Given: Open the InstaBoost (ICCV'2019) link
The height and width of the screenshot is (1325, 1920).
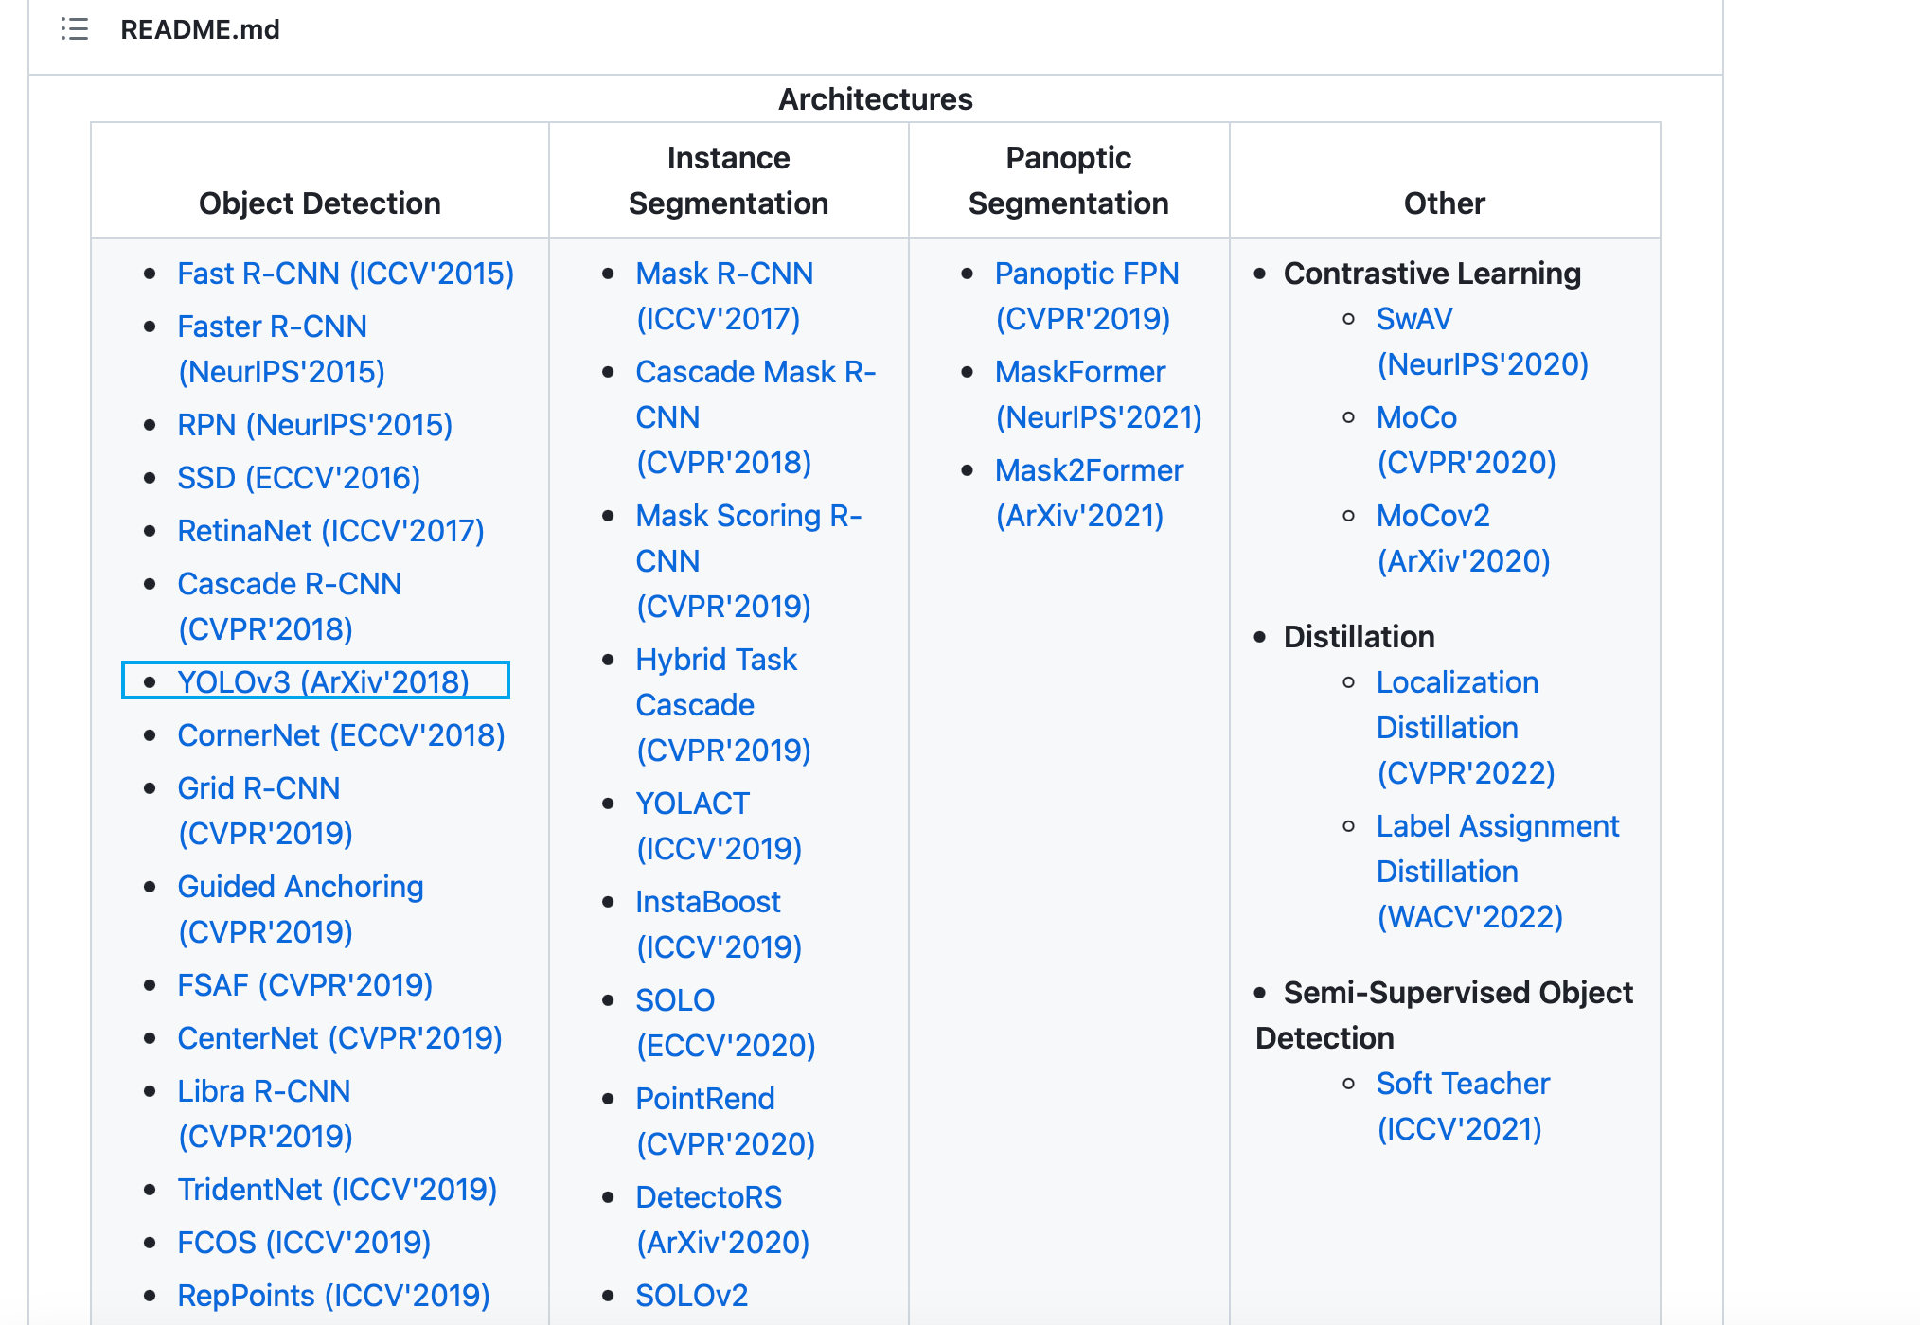Looking at the screenshot, I should coord(708,901).
